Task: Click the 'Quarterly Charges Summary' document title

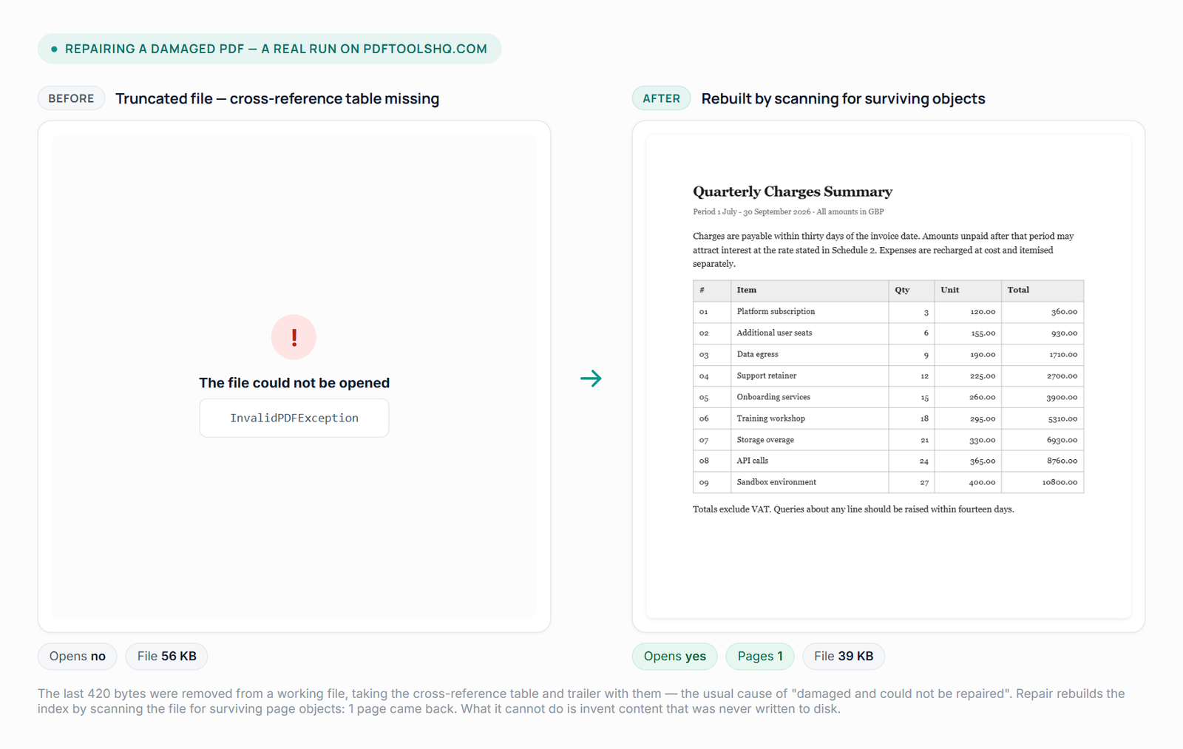Action: pos(792,192)
